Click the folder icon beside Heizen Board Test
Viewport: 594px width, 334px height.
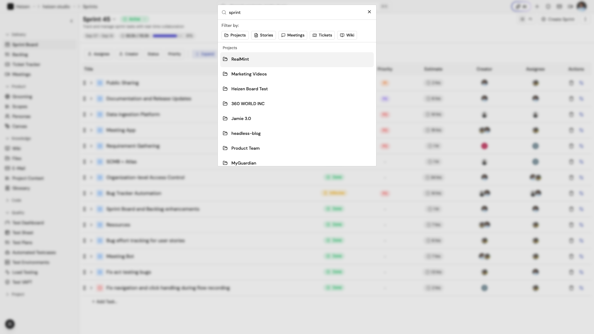225,89
